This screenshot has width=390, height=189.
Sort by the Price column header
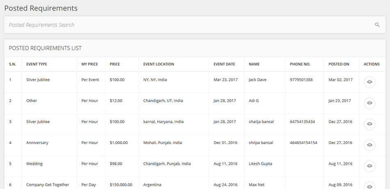click(x=115, y=64)
